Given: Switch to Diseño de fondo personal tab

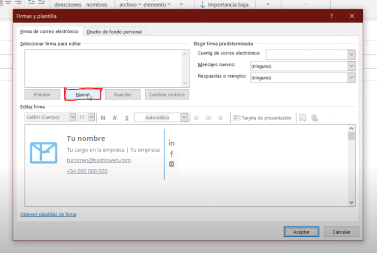Looking at the screenshot, I should 114,32.
